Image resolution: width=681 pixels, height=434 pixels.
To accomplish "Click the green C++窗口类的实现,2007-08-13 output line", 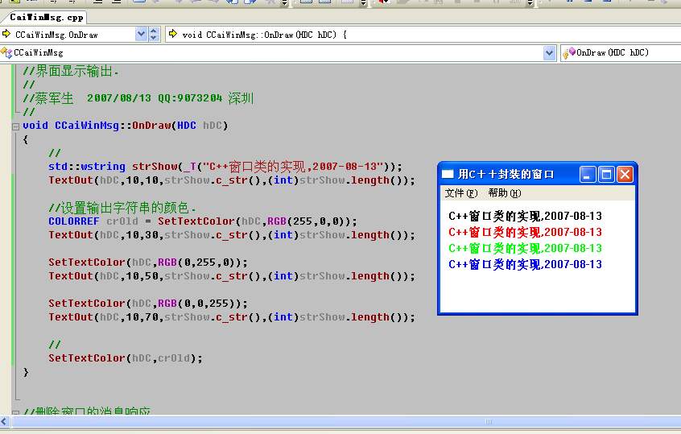I will coord(525,248).
